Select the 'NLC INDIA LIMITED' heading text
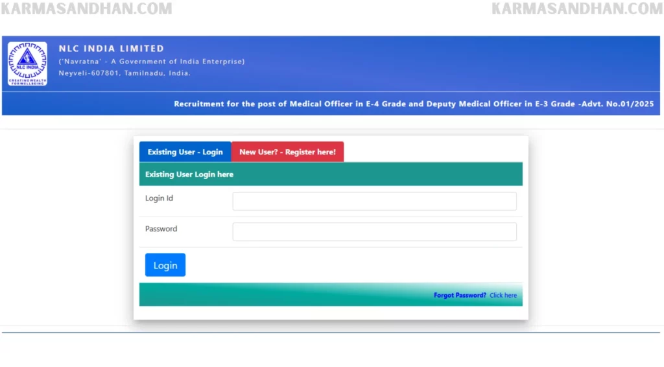664x367 pixels. 112,48
